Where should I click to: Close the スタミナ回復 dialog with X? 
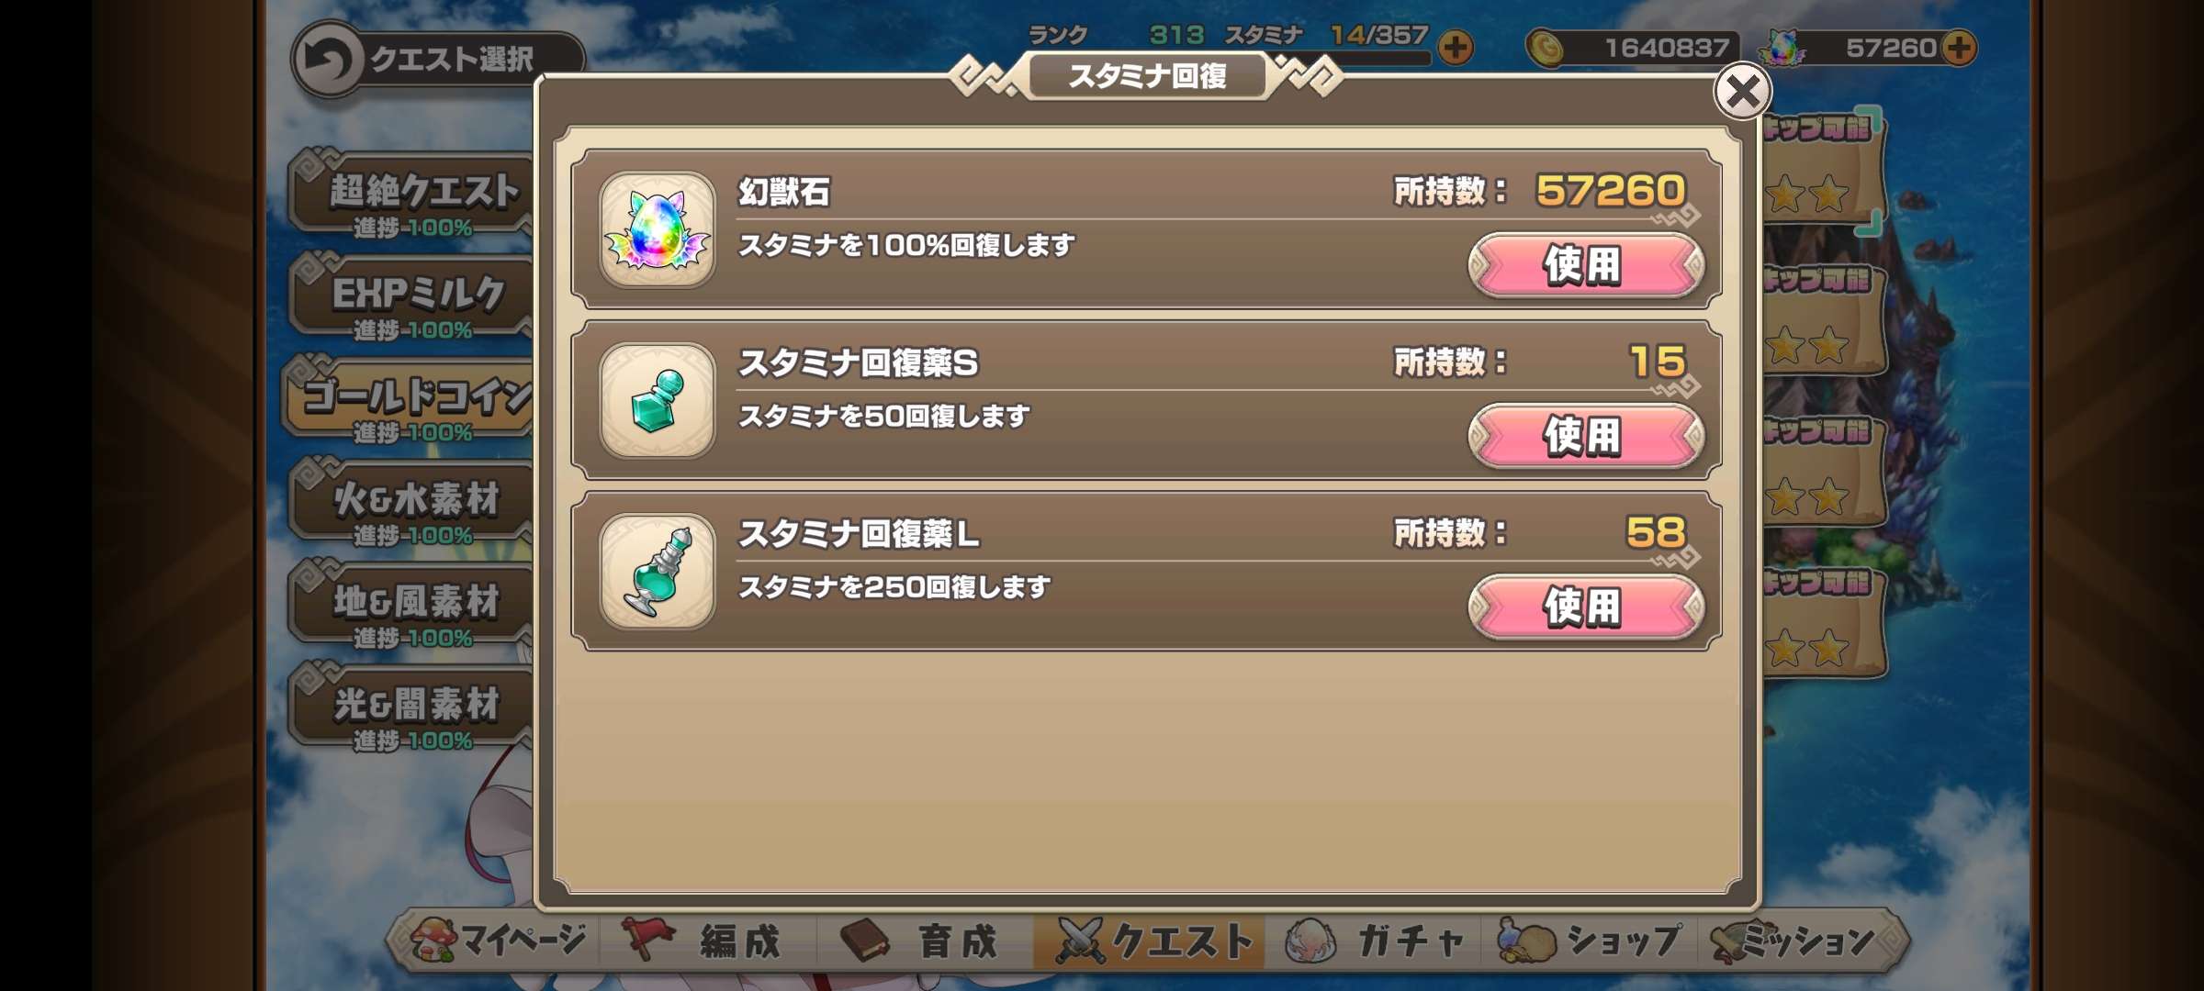(1742, 92)
